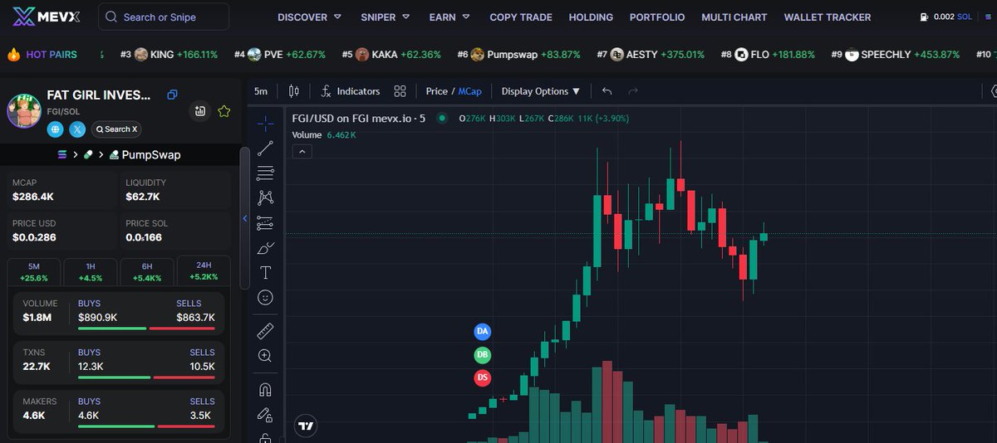Screen dimensions: 997x443
Task: Select the horizontal lines Fibonacci tool
Action: pos(265,173)
